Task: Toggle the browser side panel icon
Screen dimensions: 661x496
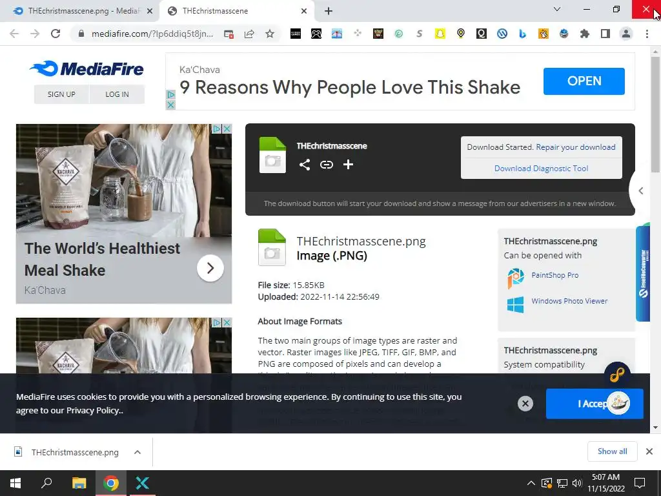Action: [x=605, y=34]
